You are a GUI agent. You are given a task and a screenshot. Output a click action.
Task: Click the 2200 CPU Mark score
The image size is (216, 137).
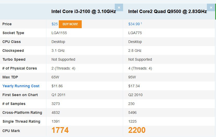[x=137, y=130]
